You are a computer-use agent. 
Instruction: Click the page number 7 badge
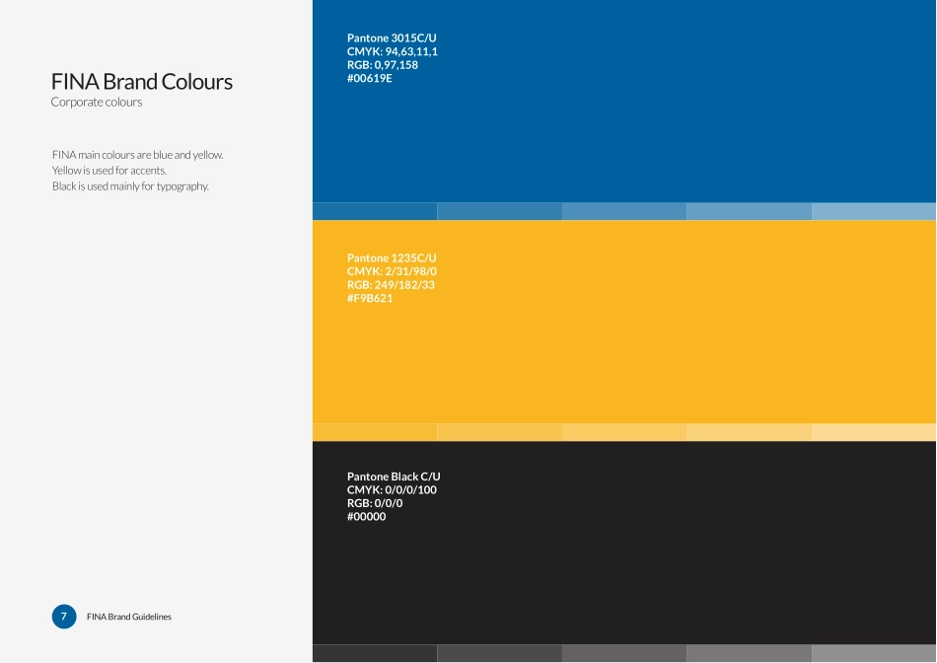[64, 617]
